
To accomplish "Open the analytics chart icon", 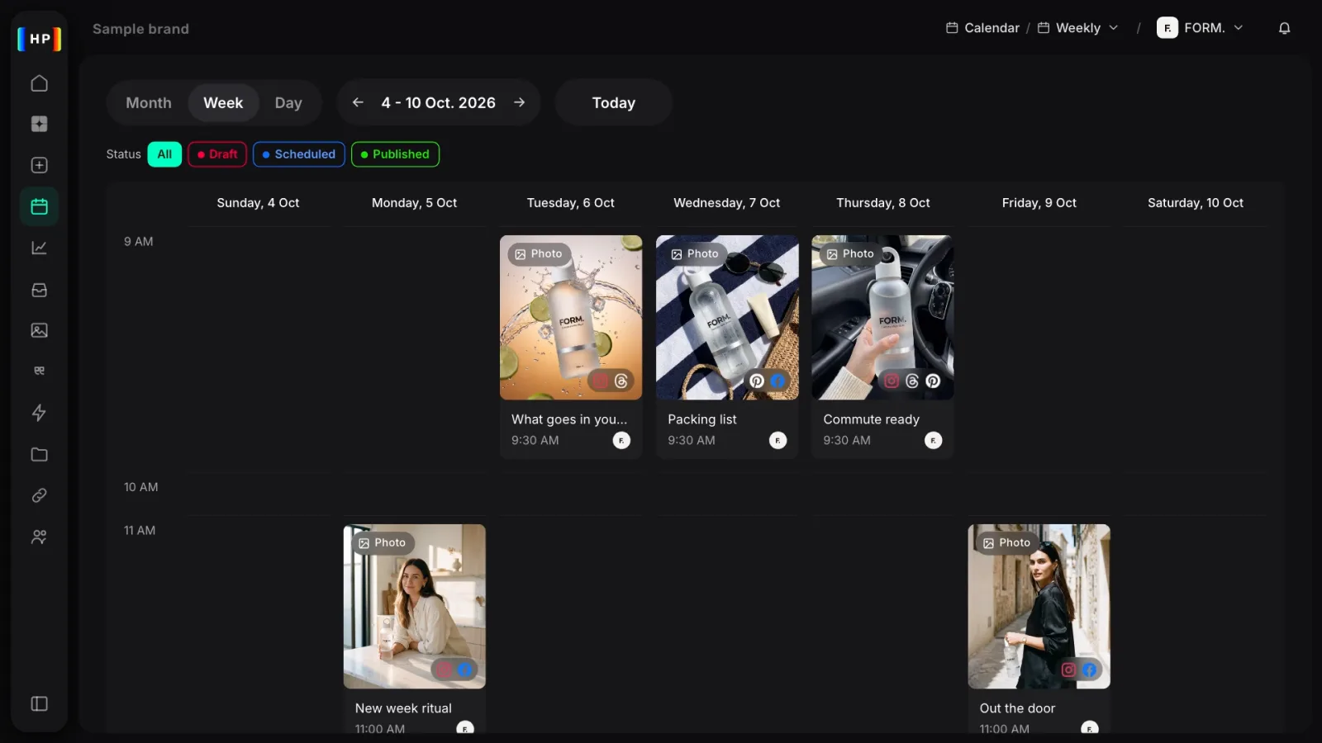I will [x=39, y=248].
